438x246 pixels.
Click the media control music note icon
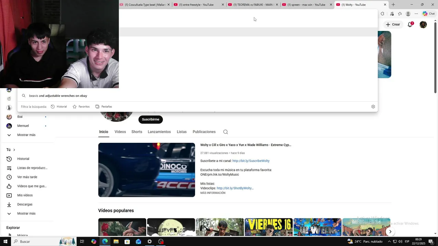[x=392, y=14]
